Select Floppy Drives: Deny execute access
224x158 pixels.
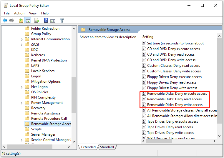(174, 77)
